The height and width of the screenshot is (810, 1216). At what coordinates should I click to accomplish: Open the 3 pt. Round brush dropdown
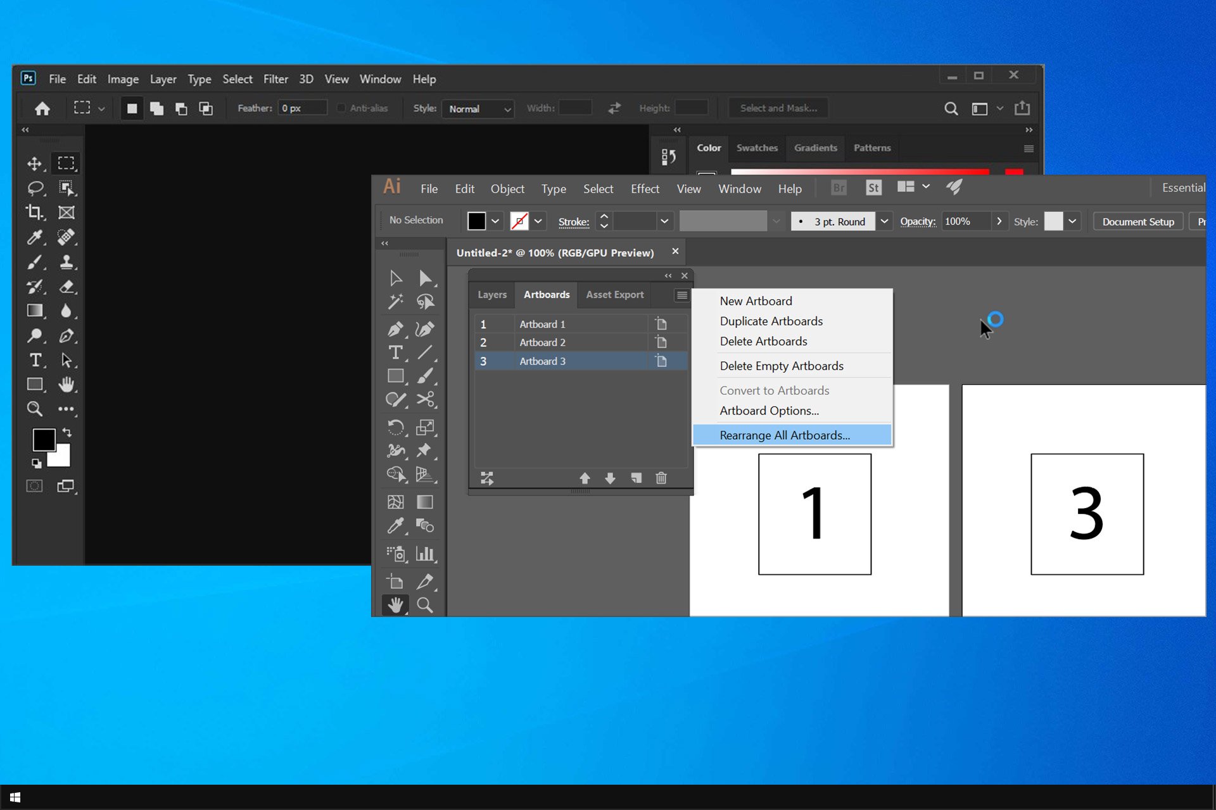coord(884,221)
